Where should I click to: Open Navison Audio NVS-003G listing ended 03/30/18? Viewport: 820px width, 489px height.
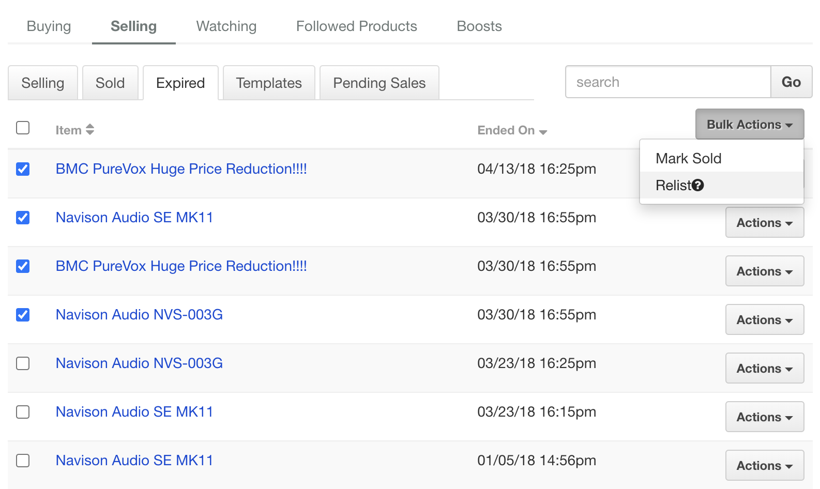pyautogui.click(x=139, y=315)
